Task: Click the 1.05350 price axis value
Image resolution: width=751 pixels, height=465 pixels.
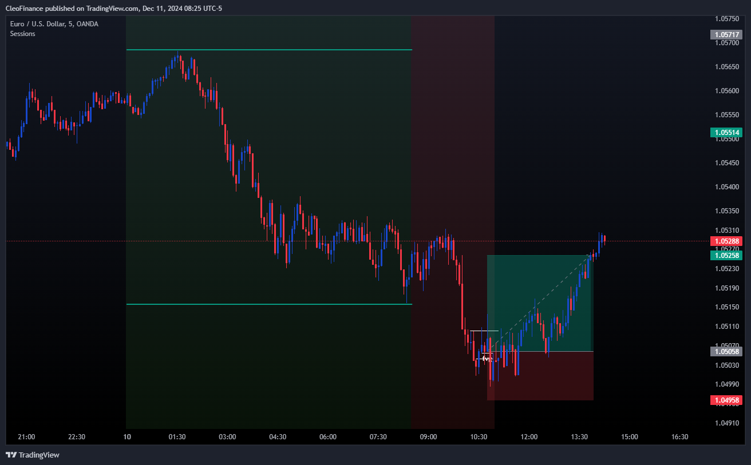Action: [727, 211]
